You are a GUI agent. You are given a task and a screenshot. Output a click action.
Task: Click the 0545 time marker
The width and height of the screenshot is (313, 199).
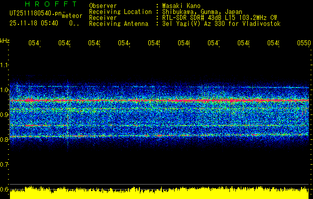154,43
